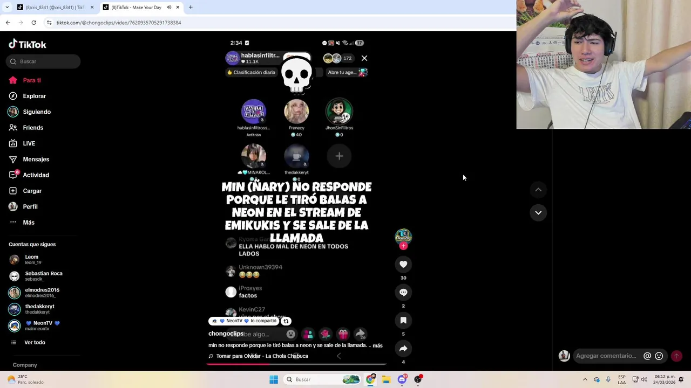The image size is (691, 388).
Task: Open chongoclips username on video
Action: point(226,334)
